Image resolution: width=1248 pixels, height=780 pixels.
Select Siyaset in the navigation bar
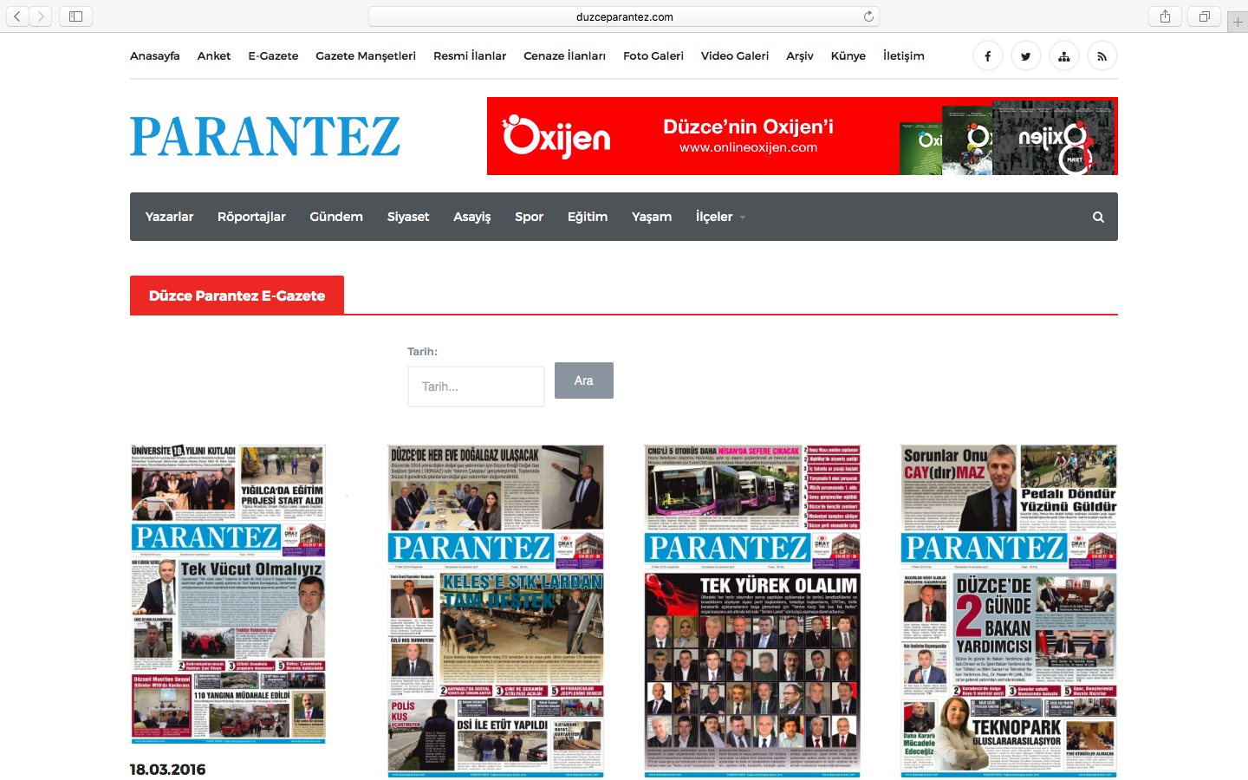(x=408, y=217)
